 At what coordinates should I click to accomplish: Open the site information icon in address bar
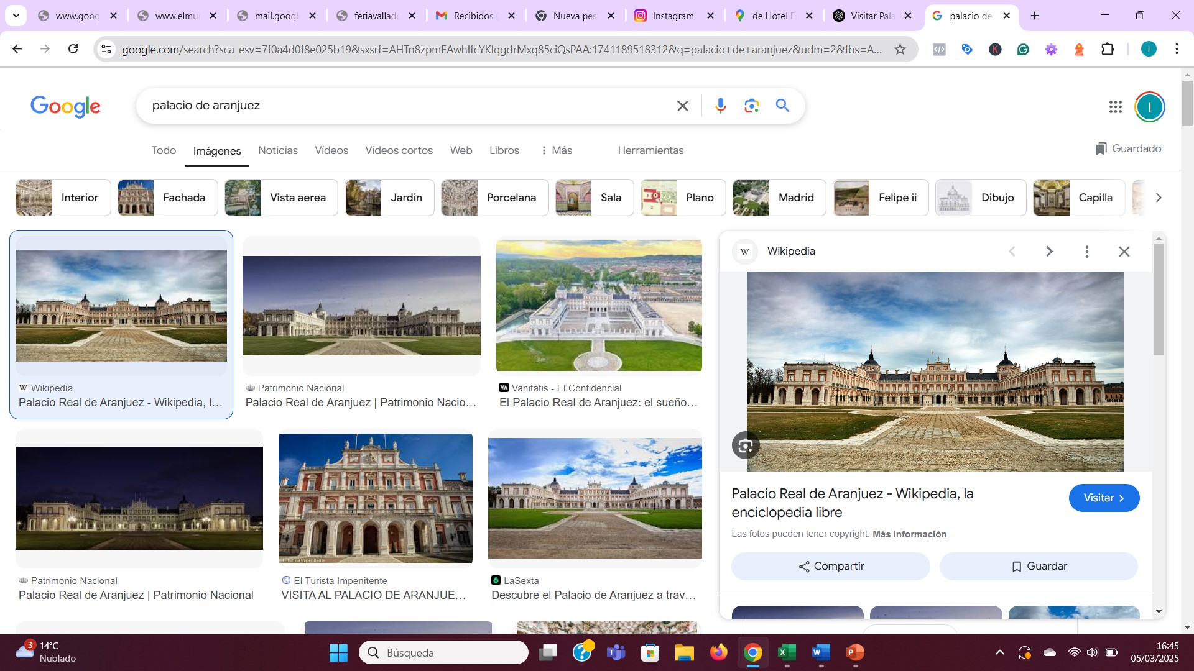pos(106,49)
